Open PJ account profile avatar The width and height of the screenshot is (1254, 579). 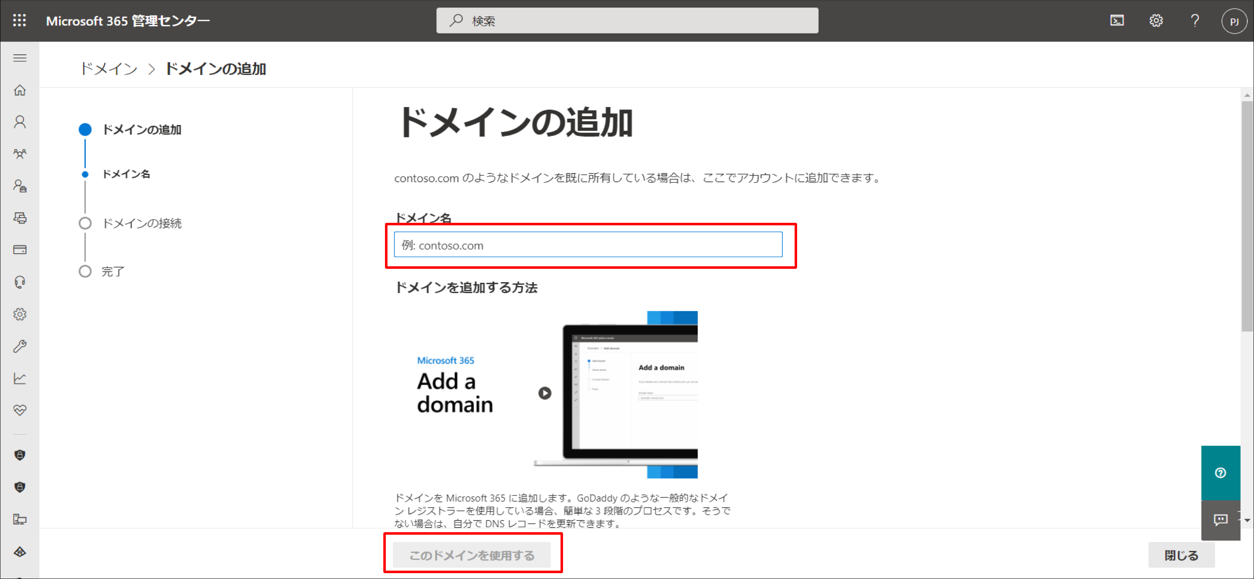(1234, 21)
